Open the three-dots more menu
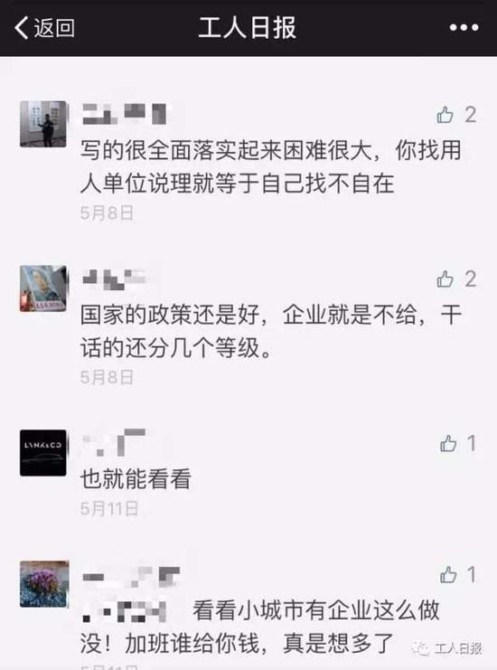Image resolution: width=497 pixels, height=670 pixels. 464,28
